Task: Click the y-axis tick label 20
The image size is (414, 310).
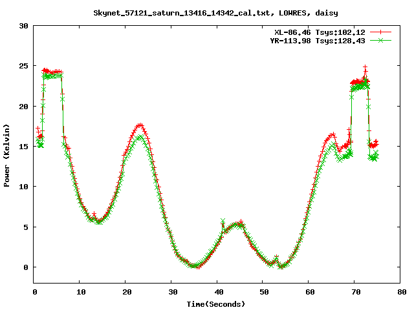Action: pyautogui.click(x=23, y=106)
